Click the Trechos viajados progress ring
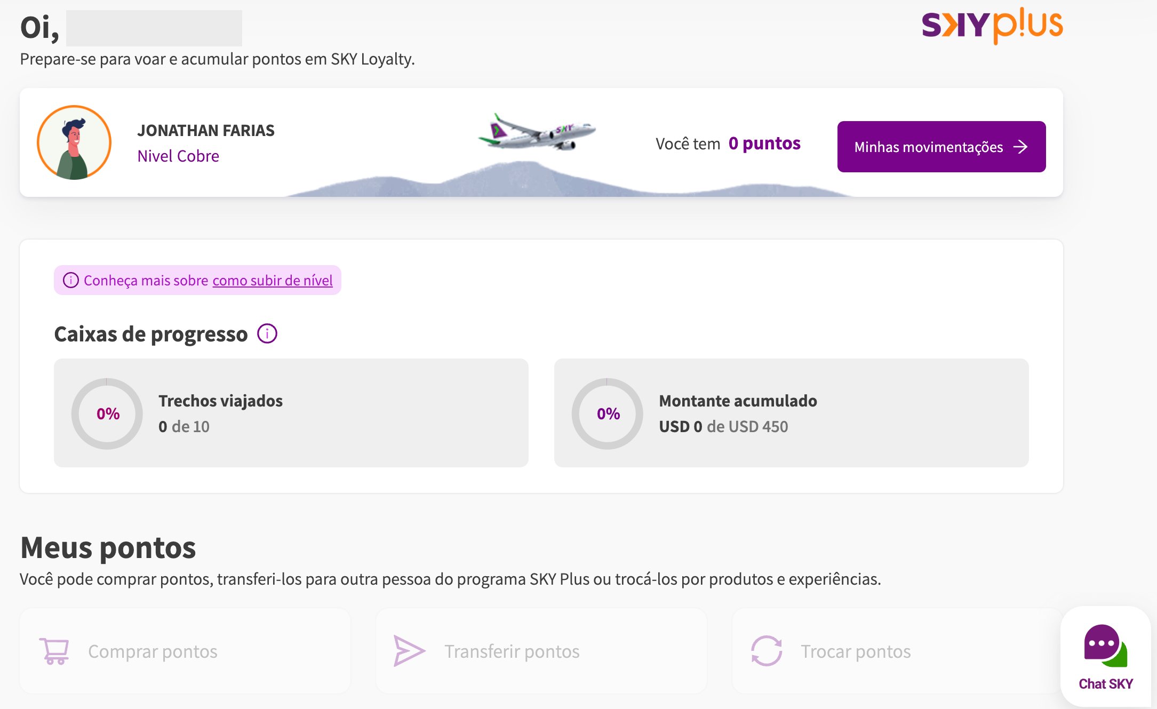1157x709 pixels. point(107,413)
